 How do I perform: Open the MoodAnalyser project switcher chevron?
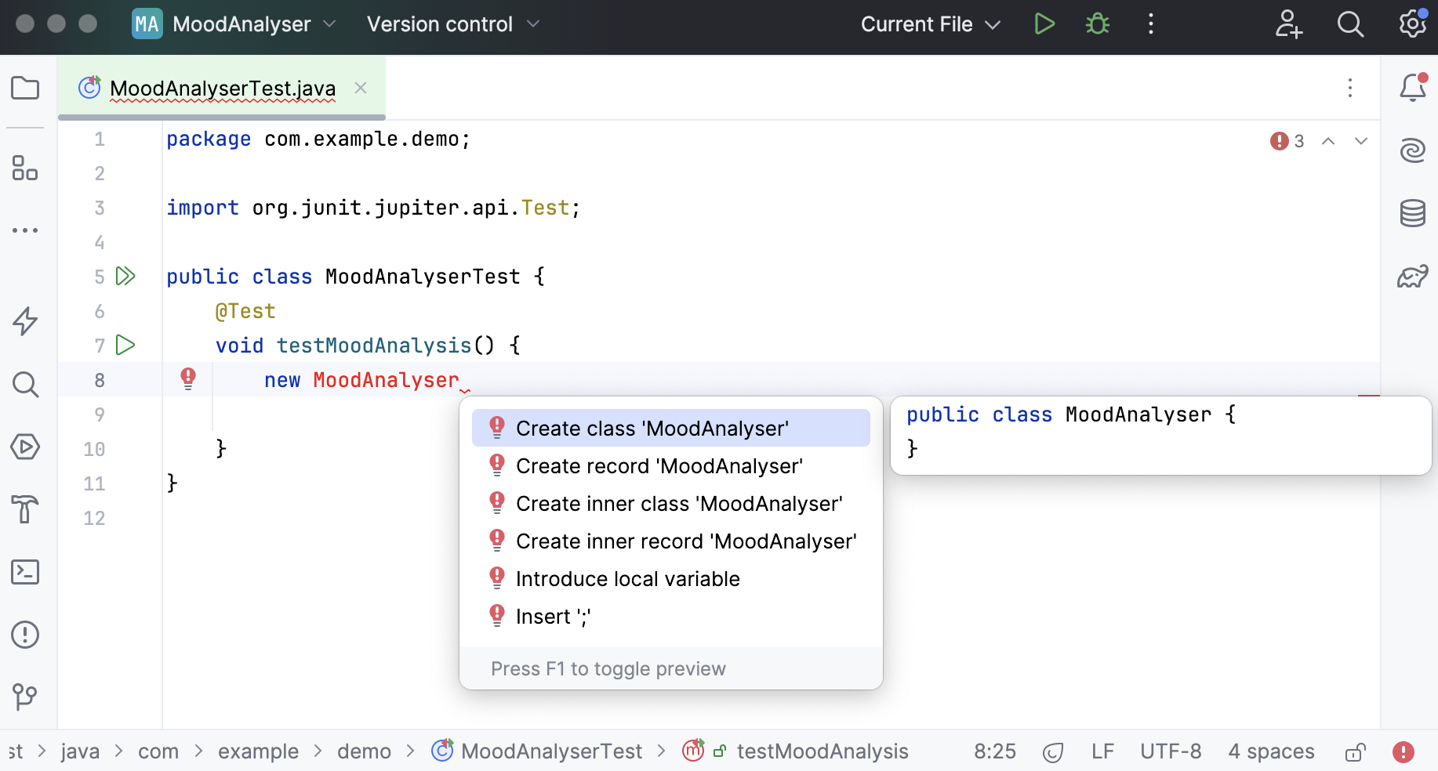(330, 24)
